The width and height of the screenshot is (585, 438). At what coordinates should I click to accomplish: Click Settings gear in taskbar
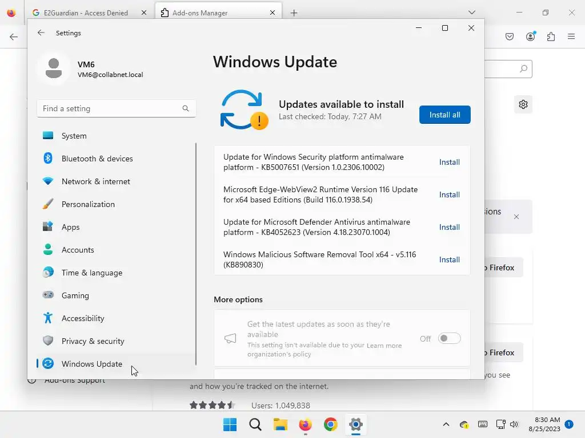point(355,424)
